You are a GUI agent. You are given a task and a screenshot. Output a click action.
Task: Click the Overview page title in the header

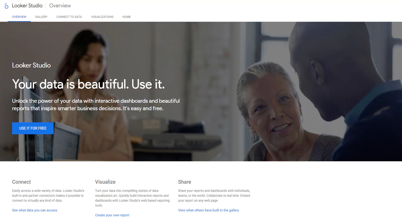[x=60, y=6]
